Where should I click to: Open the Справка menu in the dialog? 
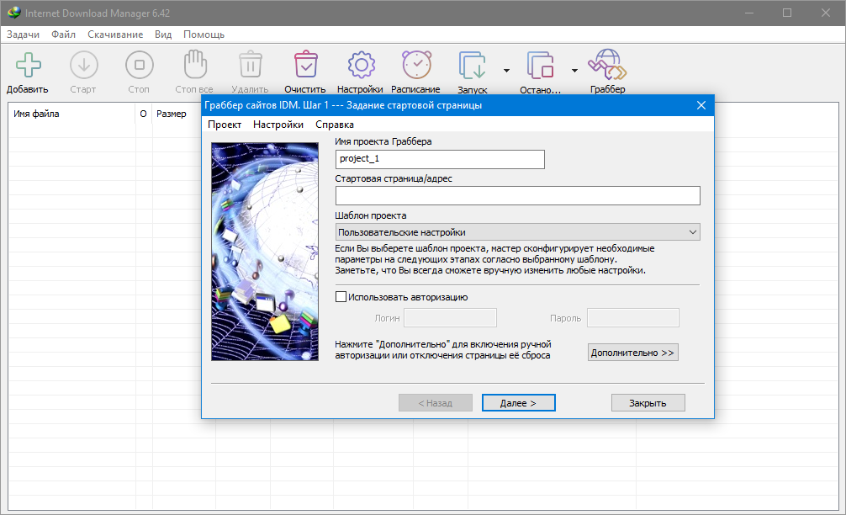pyautogui.click(x=334, y=125)
